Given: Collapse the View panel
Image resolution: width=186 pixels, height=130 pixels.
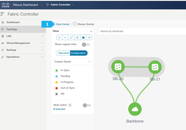Looking at the screenshot, I should (x=91, y=31).
